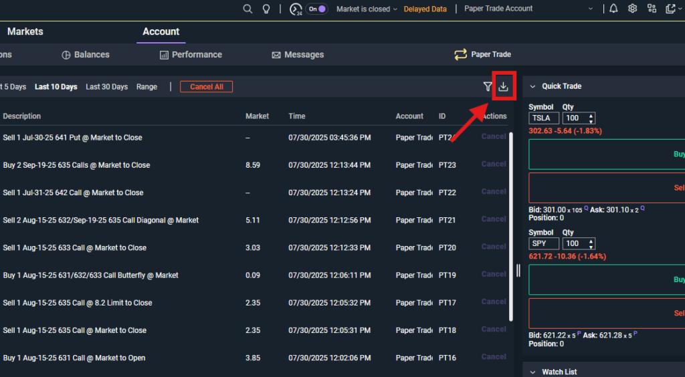The height and width of the screenshot is (377, 685).
Task: Select Last 30 Days range
Action: 106,87
